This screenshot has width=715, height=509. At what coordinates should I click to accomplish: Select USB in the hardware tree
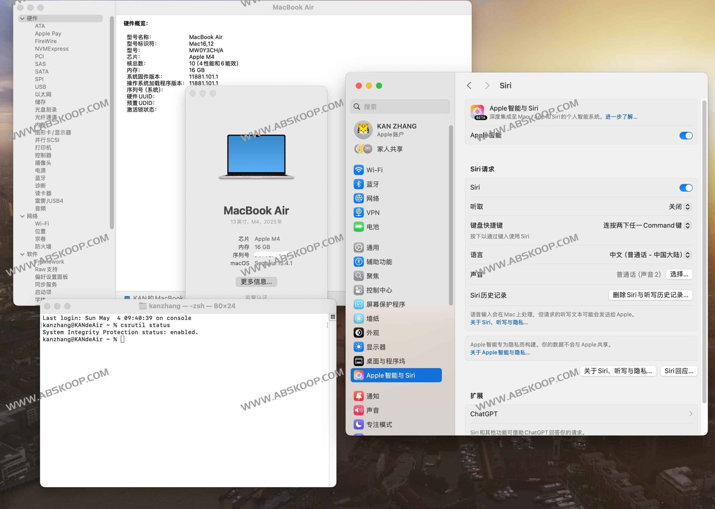pos(40,87)
